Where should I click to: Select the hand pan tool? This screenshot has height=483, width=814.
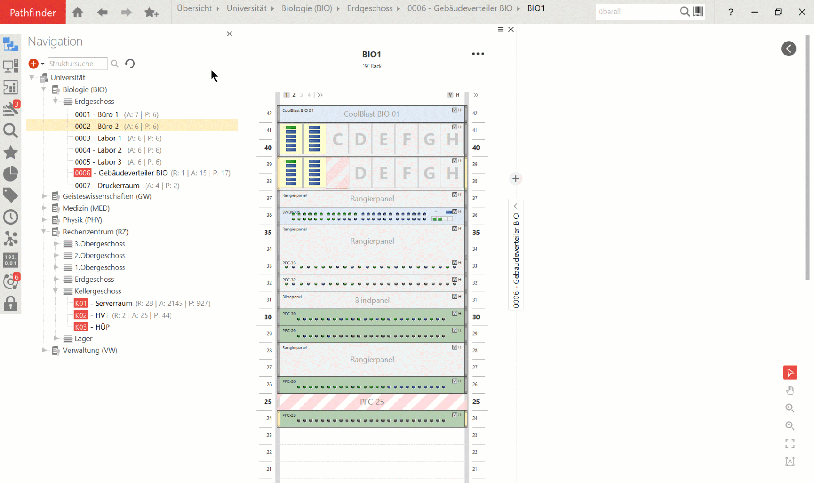(x=790, y=391)
